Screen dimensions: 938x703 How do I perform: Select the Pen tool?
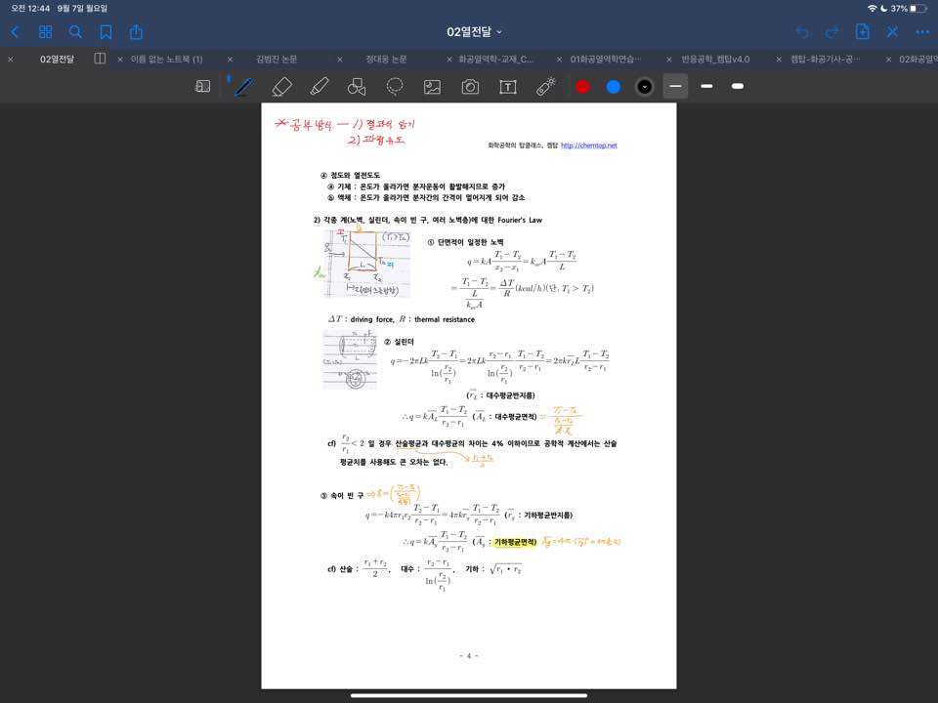243,87
